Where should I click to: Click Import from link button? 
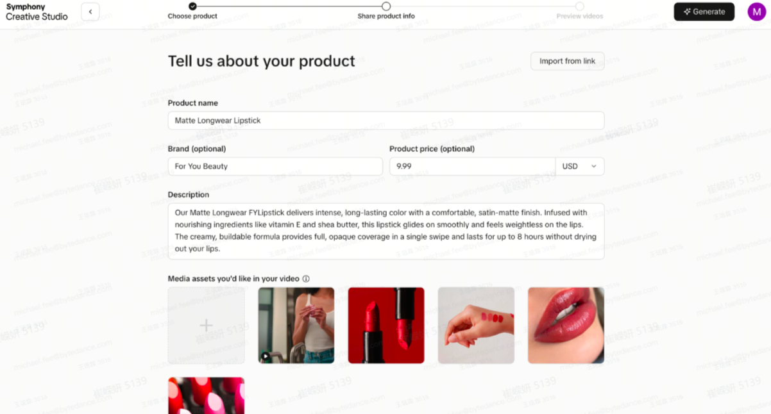tap(567, 61)
